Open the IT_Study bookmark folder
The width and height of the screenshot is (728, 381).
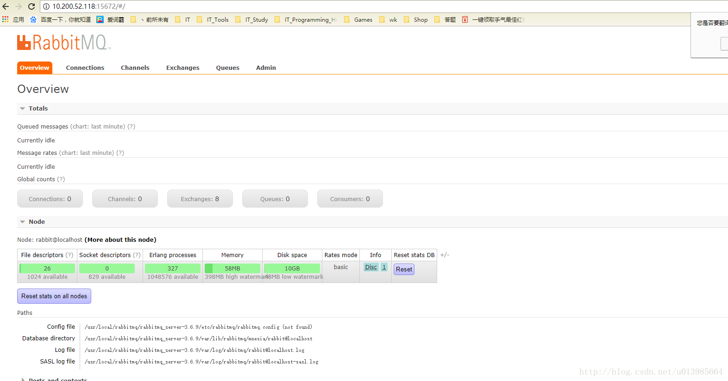[251, 19]
